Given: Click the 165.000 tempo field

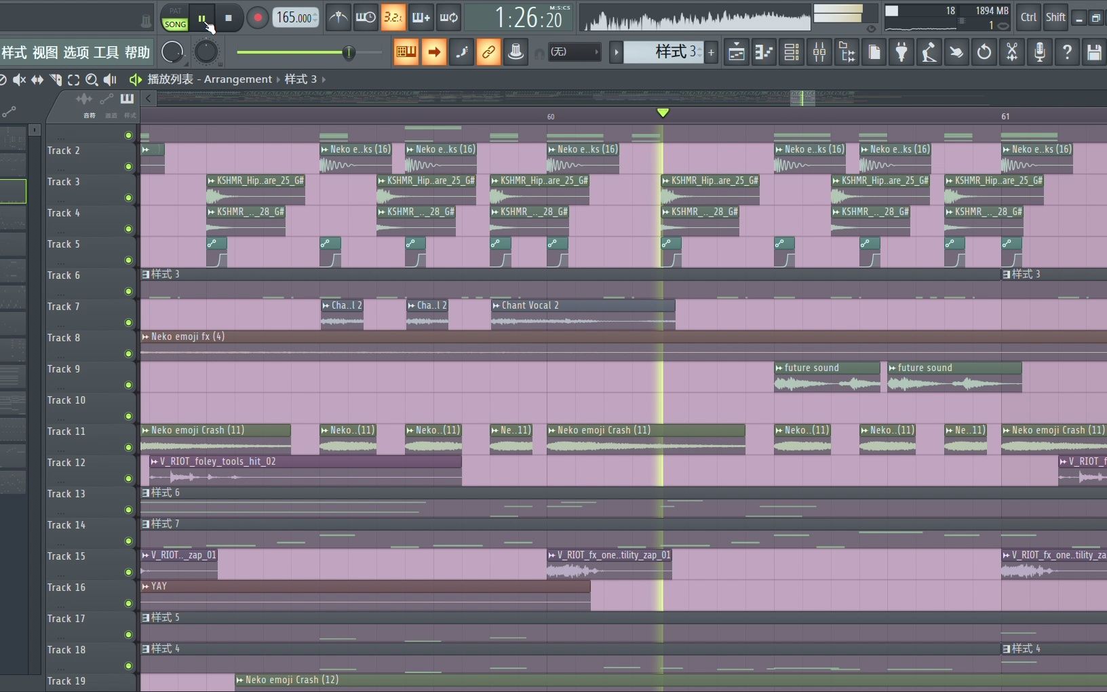Looking at the screenshot, I should tap(296, 18).
